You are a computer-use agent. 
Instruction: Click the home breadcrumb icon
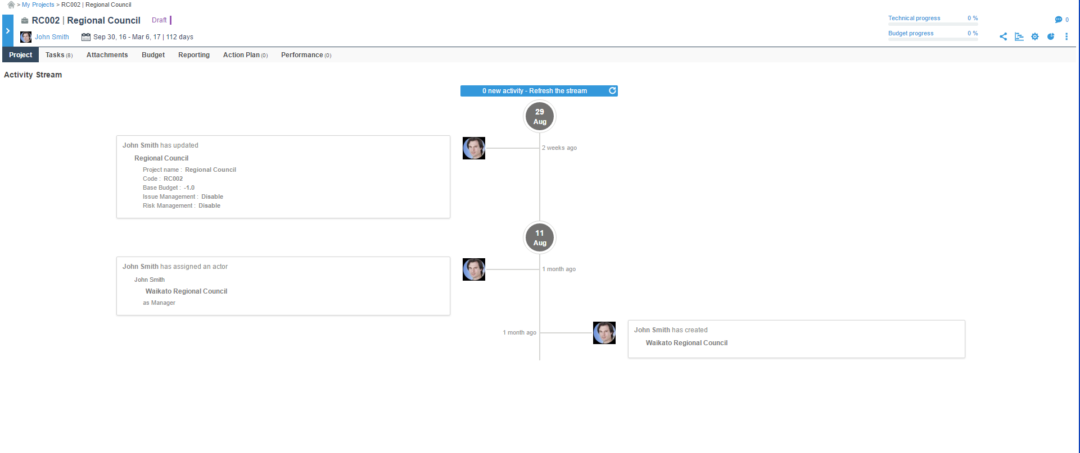pos(11,4)
